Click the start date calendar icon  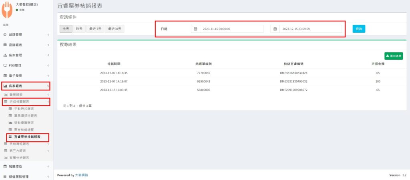[195, 29]
